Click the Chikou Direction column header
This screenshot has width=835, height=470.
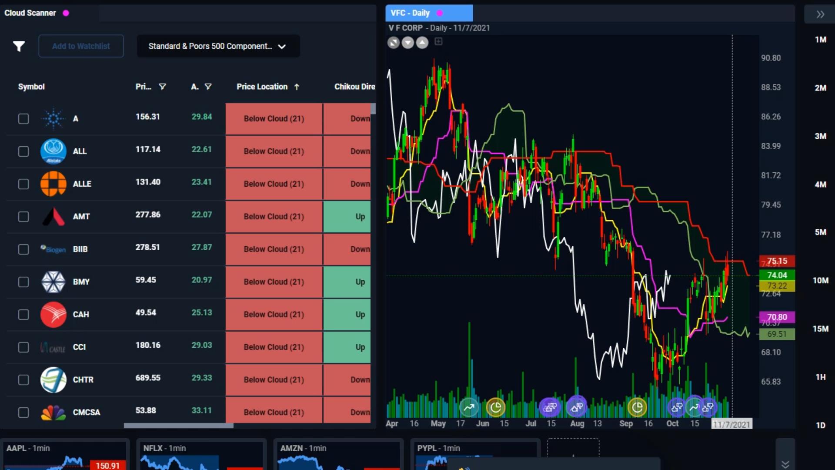[x=354, y=87]
